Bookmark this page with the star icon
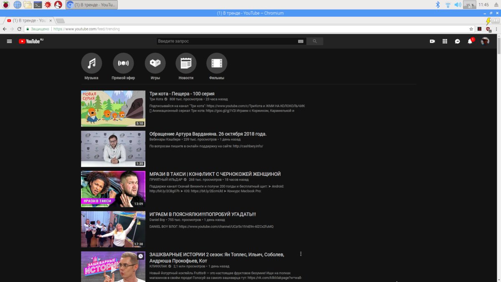 point(471,29)
